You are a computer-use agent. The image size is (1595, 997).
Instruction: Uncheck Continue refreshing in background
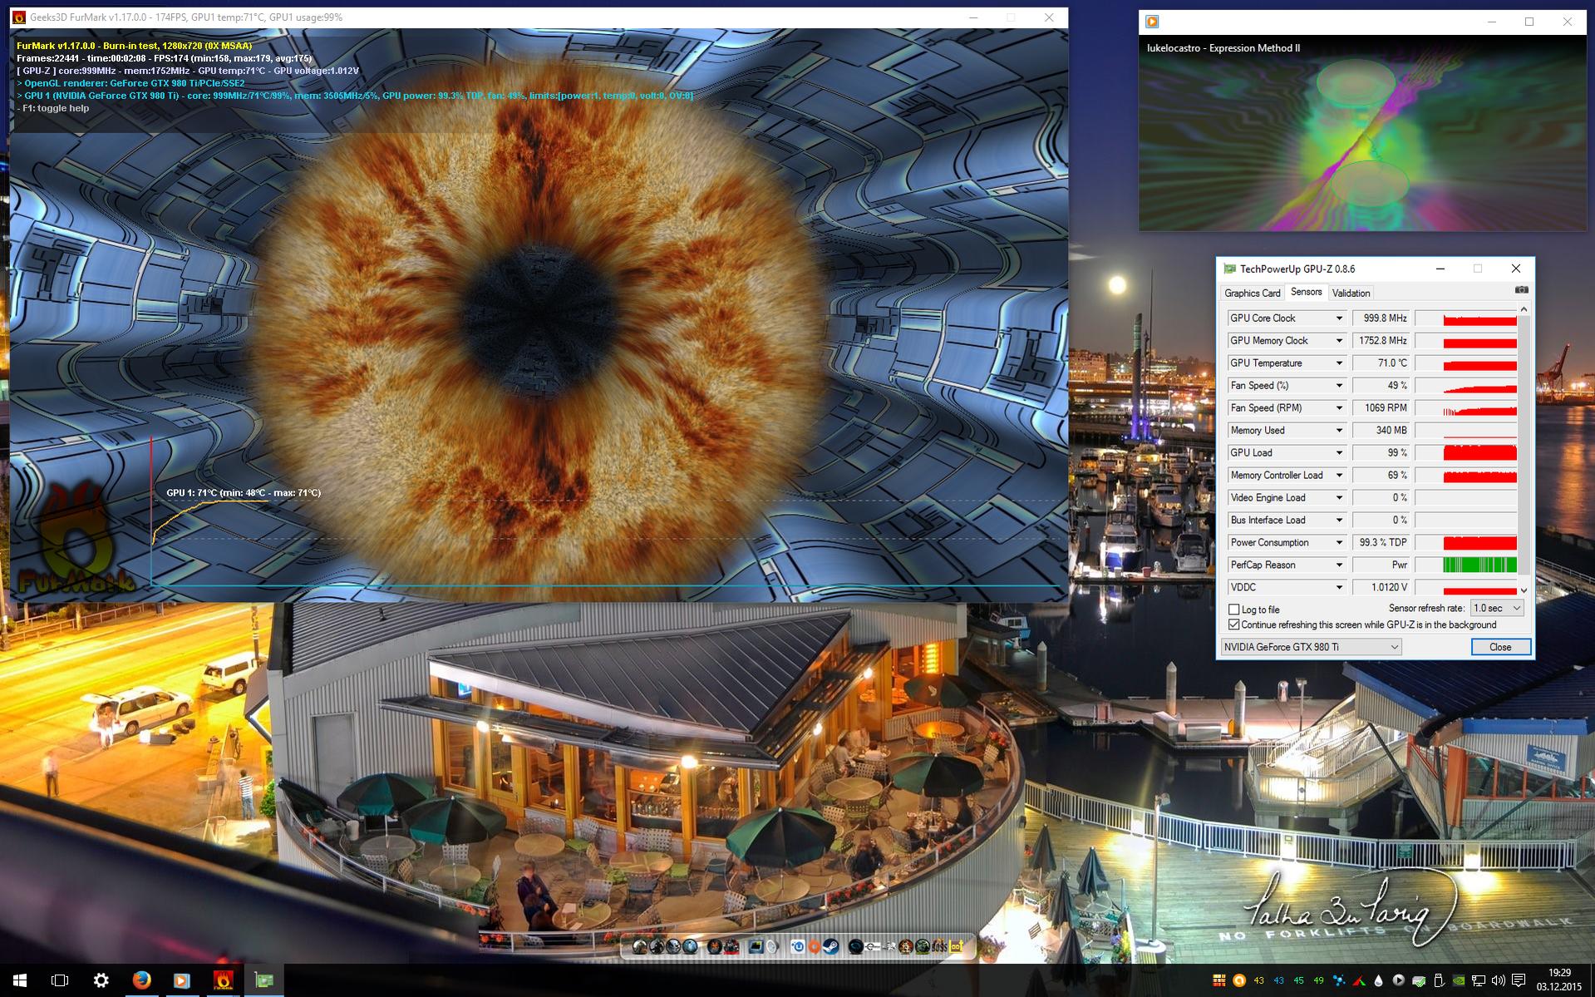tap(1234, 624)
